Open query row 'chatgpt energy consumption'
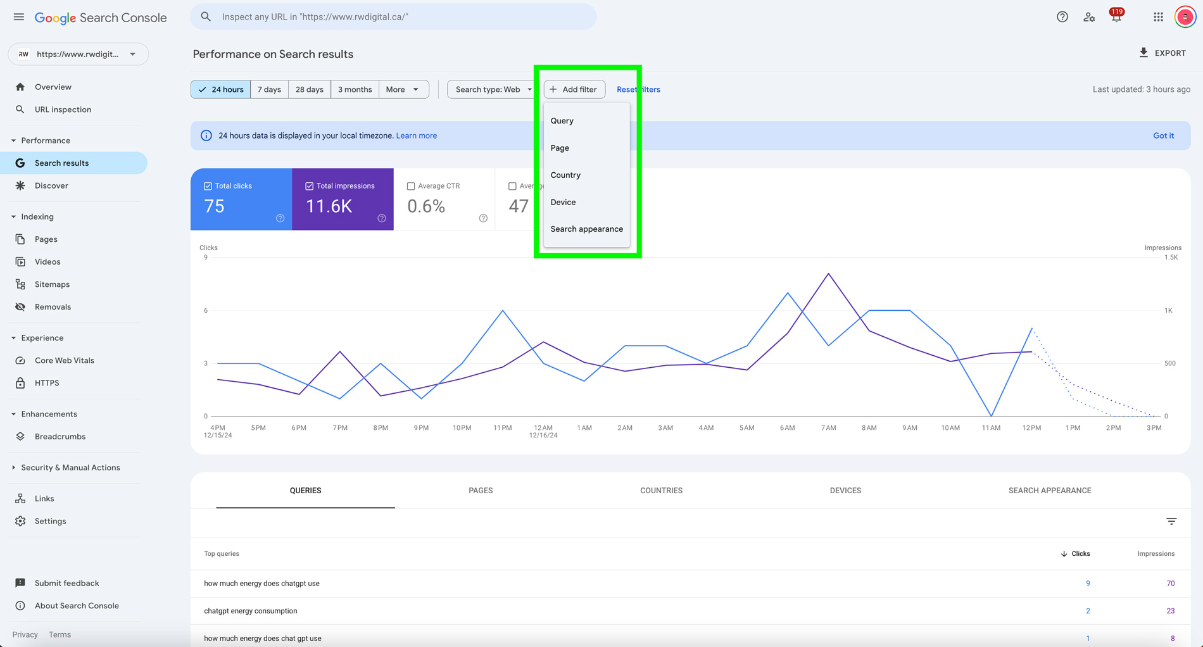 690,611
